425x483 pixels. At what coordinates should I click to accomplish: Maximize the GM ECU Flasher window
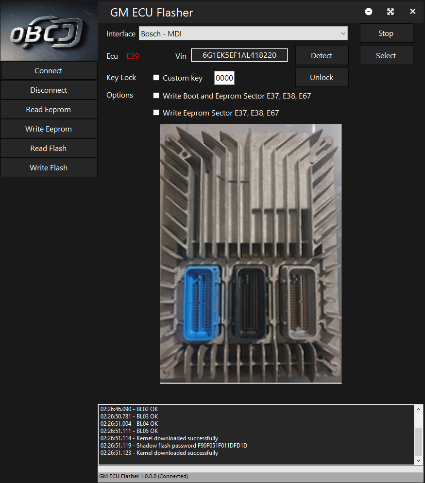point(391,12)
